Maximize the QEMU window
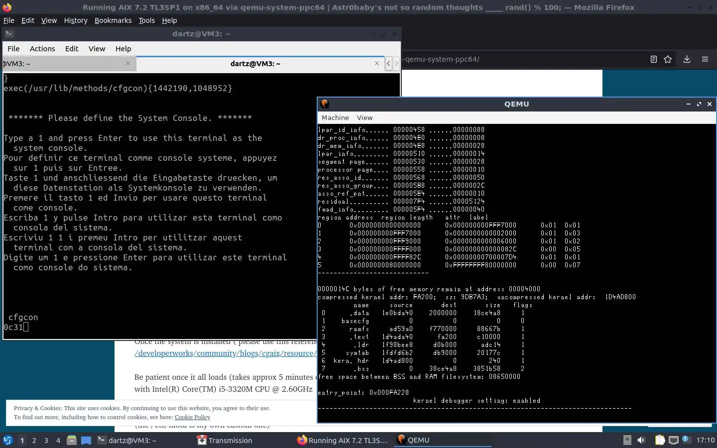Screen dimensions: 717x448 pyautogui.click(x=699, y=104)
